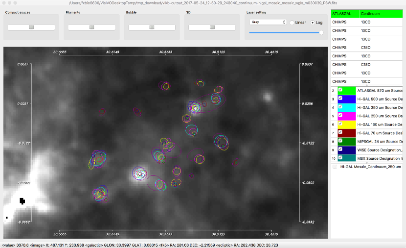Viewport: 406px width, 248px height.
Task: Click the isolated bright source at the map's right
Action: 267,97
